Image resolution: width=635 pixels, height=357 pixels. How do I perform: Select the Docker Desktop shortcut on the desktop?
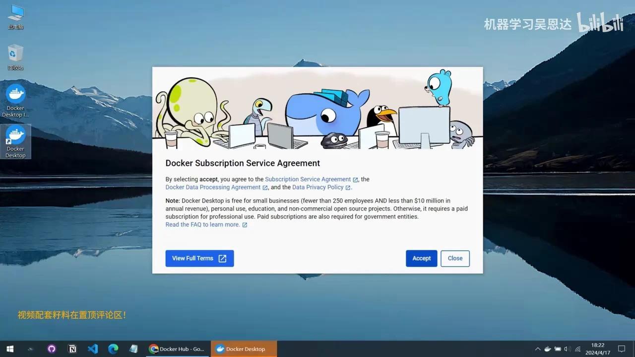tap(15, 142)
